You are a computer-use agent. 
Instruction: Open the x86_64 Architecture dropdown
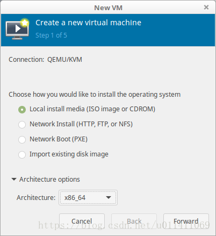click(88, 197)
